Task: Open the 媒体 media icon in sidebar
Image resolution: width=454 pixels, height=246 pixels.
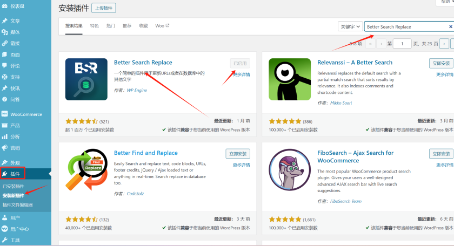Action: click(5, 32)
